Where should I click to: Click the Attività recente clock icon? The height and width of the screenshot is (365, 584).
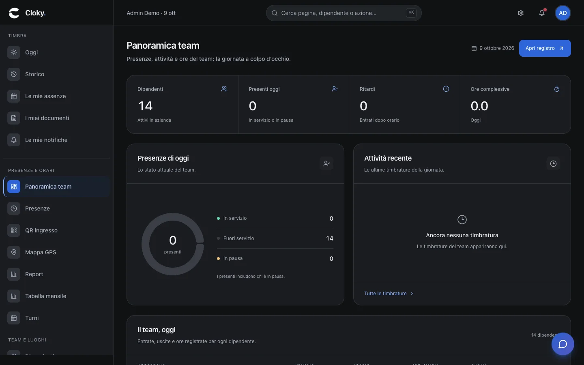(x=553, y=164)
